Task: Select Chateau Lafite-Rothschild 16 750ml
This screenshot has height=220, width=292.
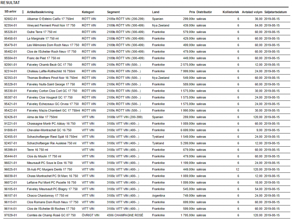Action: tap(51, 71)
